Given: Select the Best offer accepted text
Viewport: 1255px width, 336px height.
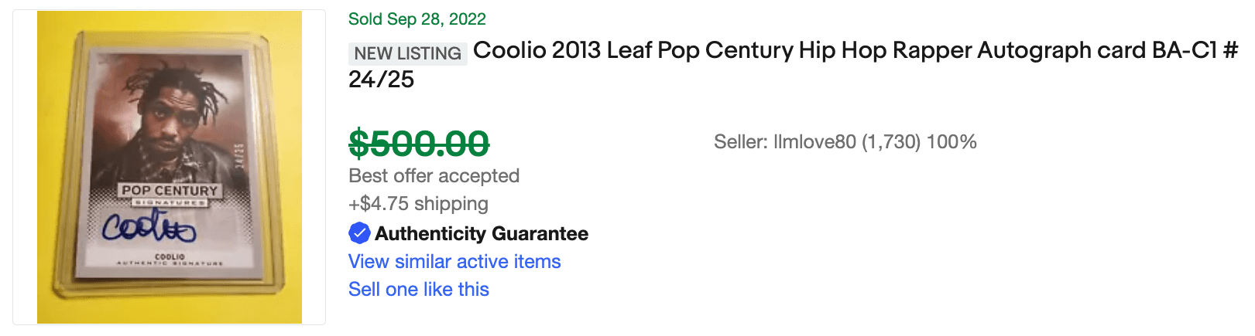Looking at the screenshot, I should coord(434,175).
